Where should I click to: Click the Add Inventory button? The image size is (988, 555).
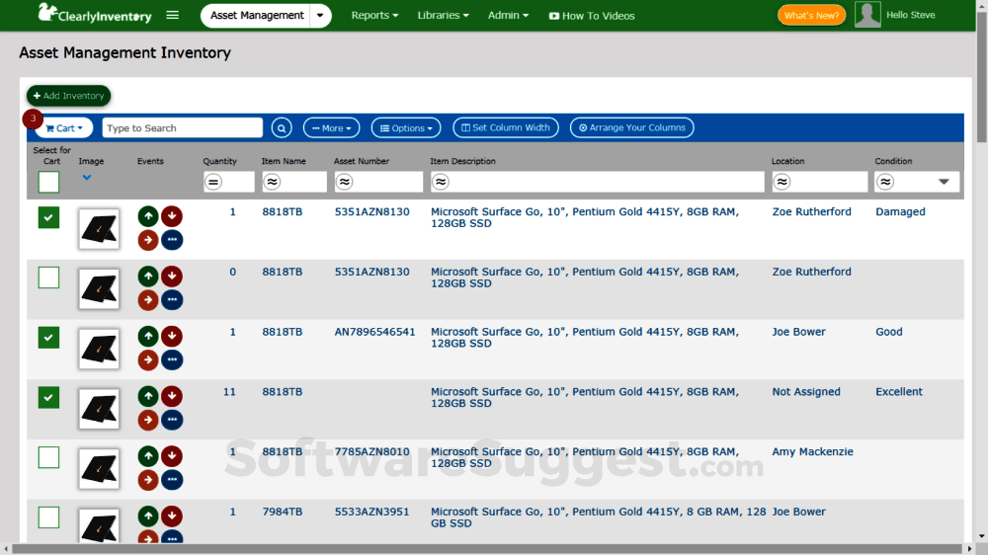(69, 96)
